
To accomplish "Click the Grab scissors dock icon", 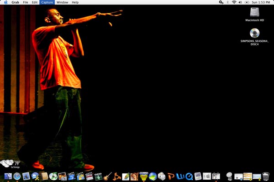I will pyautogui.click(x=216, y=177).
